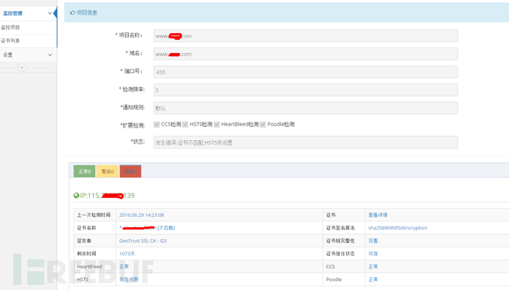The width and height of the screenshot is (509, 290).
Task: Click the 正常 value in Poodle row
Action: 373,279
